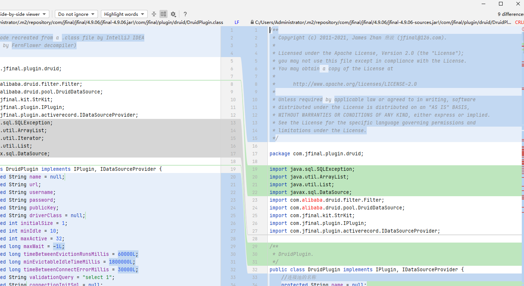Toggle synchronize scrolling button

163,14
